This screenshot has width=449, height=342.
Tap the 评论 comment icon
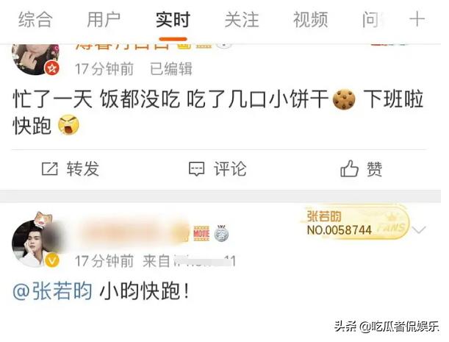(196, 168)
